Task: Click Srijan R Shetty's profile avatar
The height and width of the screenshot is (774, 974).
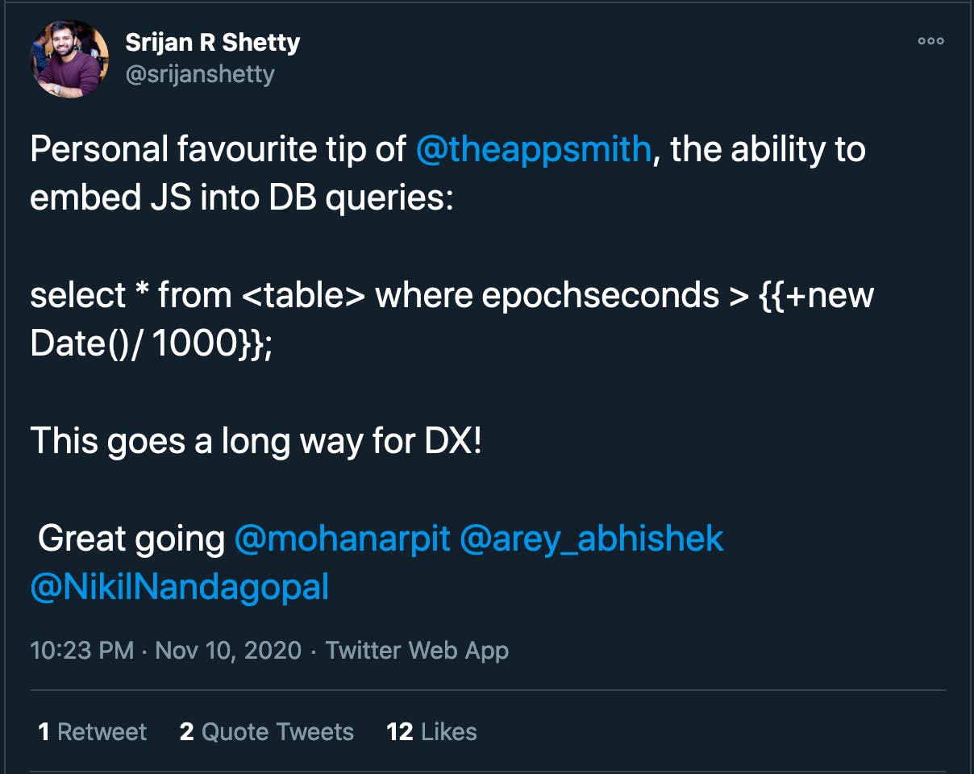Action: point(69,59)
